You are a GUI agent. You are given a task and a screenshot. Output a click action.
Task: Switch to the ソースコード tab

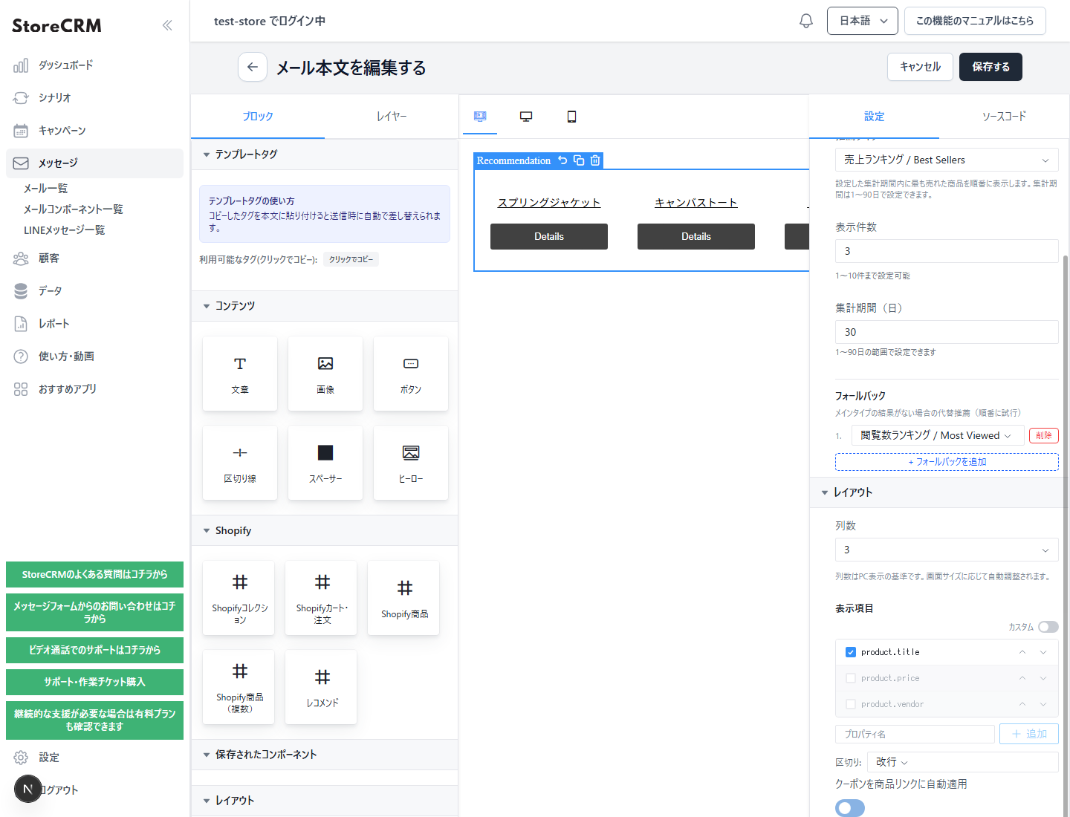tap(1004, 117)
